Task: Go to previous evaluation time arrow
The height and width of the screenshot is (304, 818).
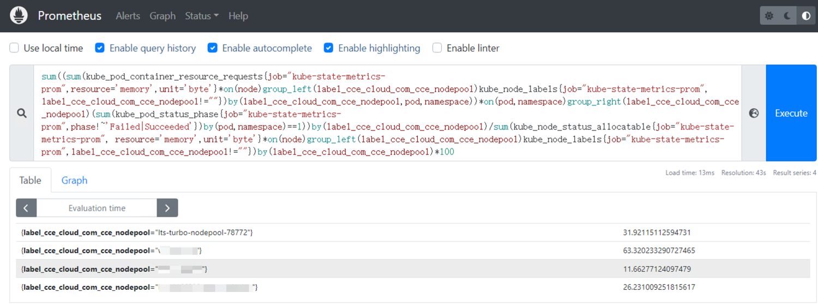Action: [x=26, y=208]
